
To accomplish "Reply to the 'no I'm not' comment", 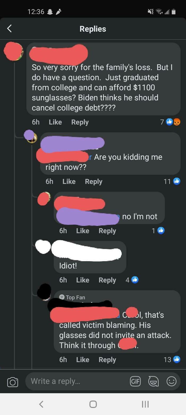I will tap(107, 231).
